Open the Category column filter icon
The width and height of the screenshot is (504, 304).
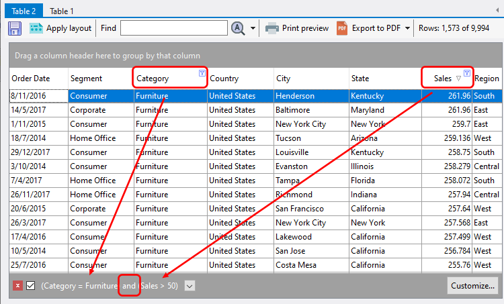click(202, 73)
